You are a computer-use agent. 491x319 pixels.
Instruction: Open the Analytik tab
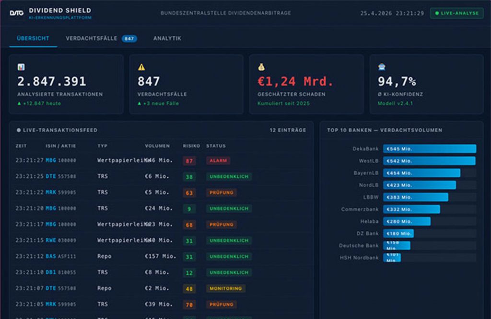pos(167,38)
